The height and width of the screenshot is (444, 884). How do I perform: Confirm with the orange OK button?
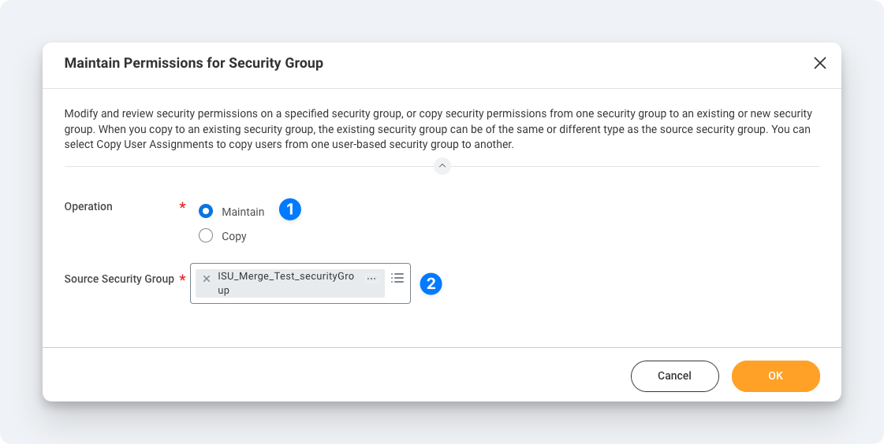click(x=776, y=376)
